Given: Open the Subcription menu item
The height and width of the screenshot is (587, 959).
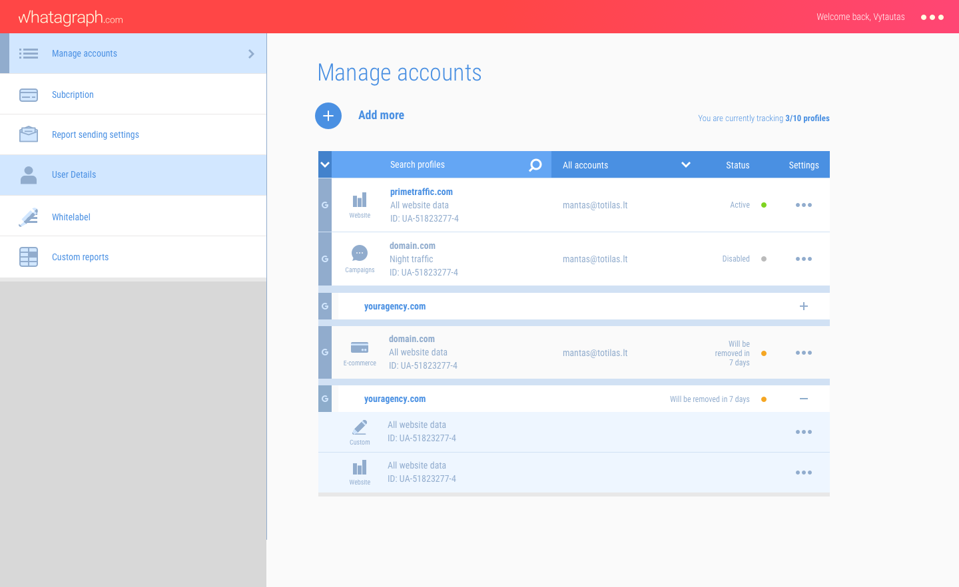Looking at the screenshot, I should (x=133, y=95).
